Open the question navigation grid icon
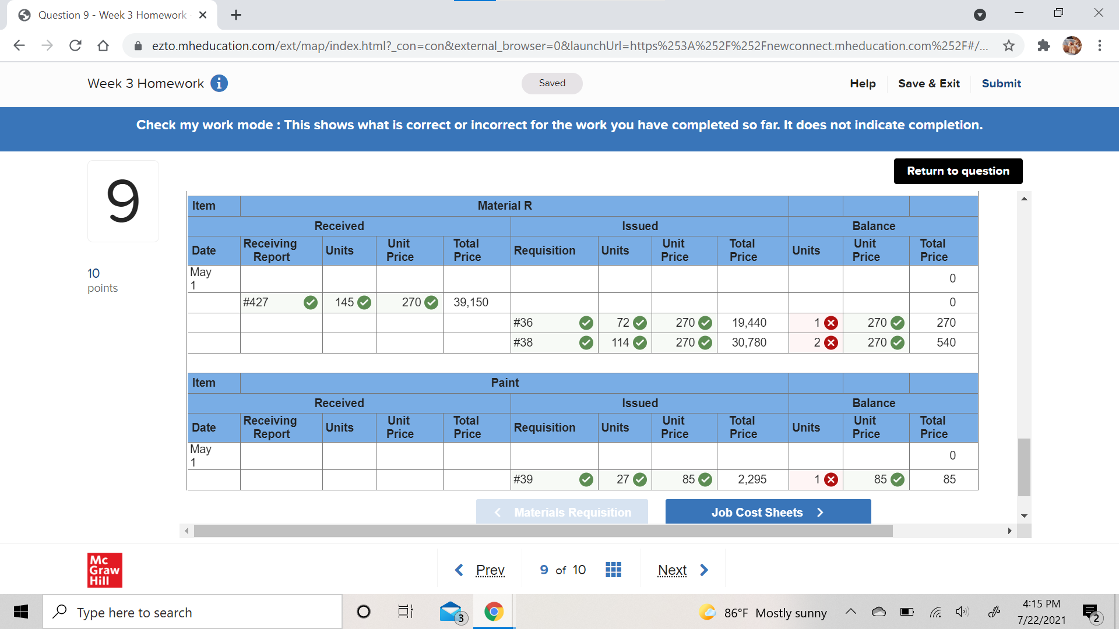This screenshot has width=1119, height=629. point(613,570)
